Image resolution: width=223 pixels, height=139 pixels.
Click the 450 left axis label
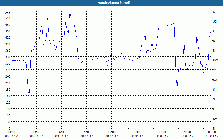8,31
